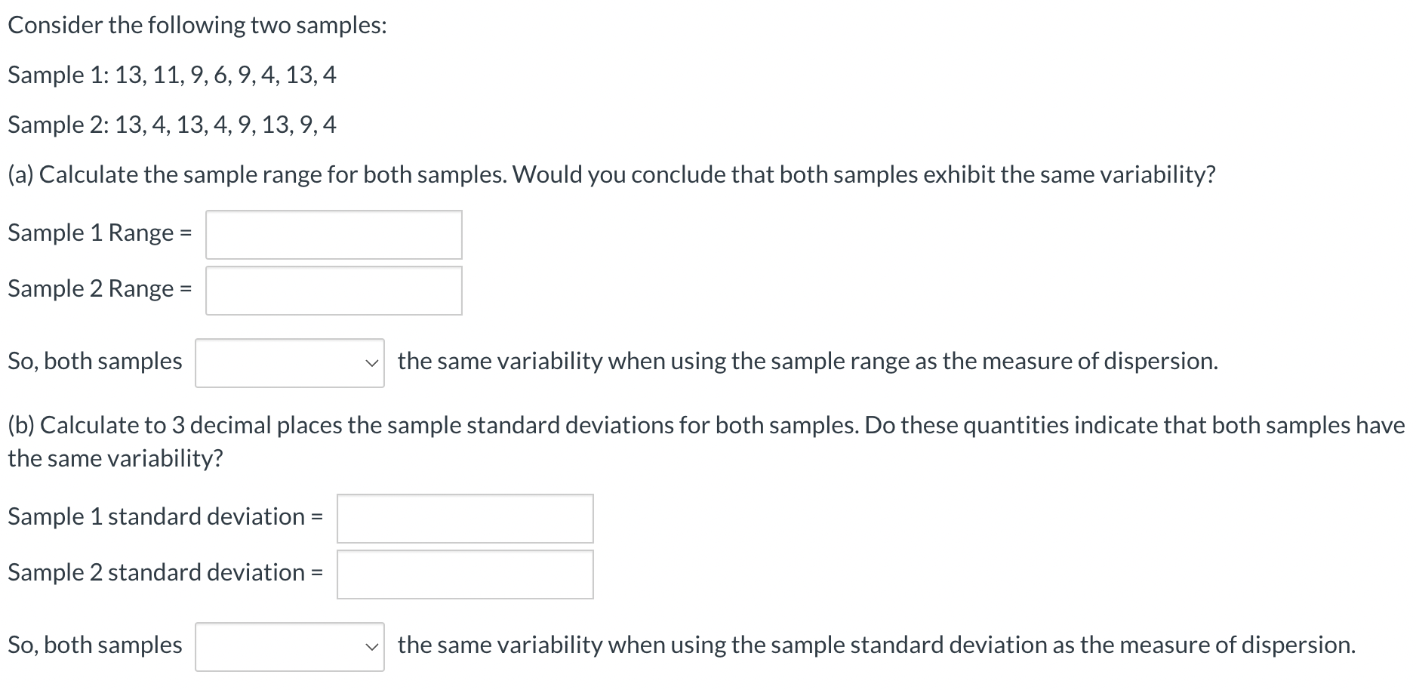Image resolution: width=1416 pixels, height=690 pixels.
Task: Click the 'Consider the following two samples' heading
Action: pyautogui.click(x=197, y=25)
